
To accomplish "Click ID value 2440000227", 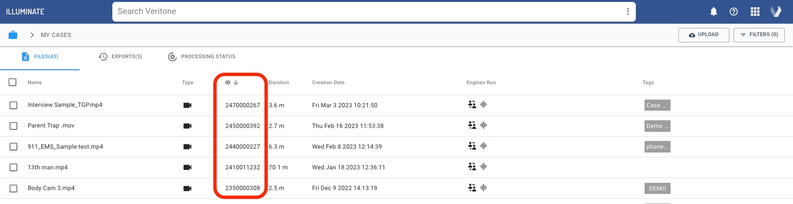I will [242, 147].
